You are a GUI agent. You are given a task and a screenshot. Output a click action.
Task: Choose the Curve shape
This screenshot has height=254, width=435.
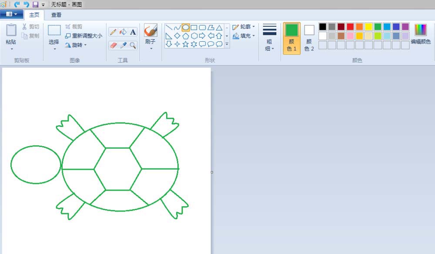click(177, 27)
